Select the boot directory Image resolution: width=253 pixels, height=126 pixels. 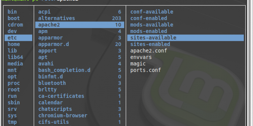14,18
